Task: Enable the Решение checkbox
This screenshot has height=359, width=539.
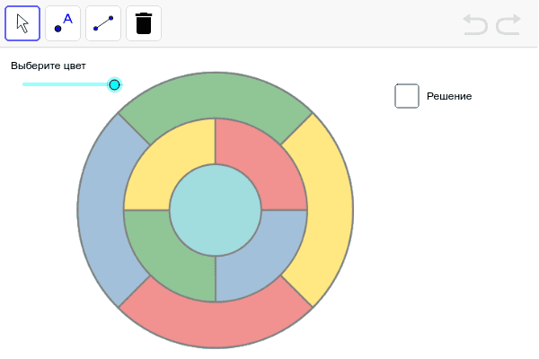Action: coord(407,96)
